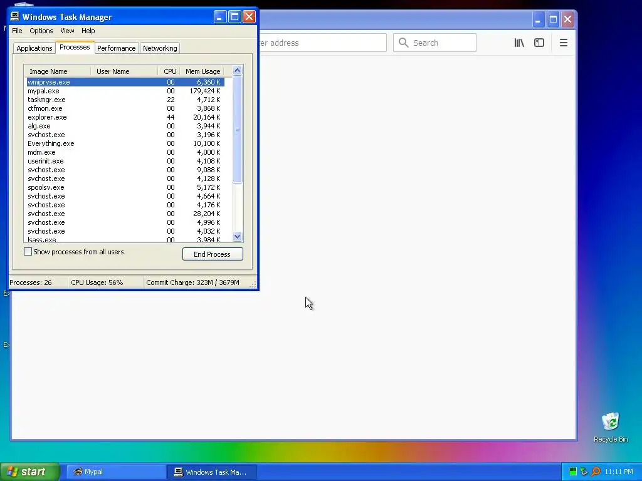The width and height of the screenshot is (642, 481).
Task: Select the lsass.exe process row
Action: [125, 240]
